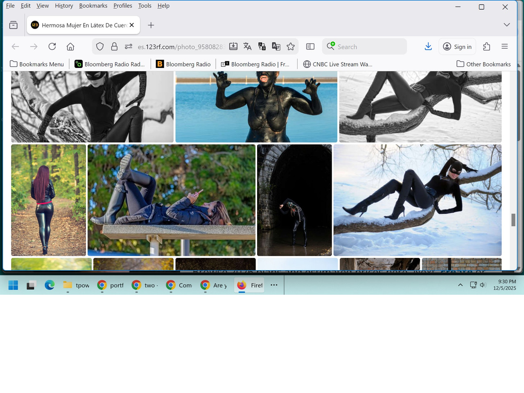Screen dimensions: 524x393
Task: Toggle tracking protection via the shield icon
Action: pyautogui.click(x=99, y=46)
